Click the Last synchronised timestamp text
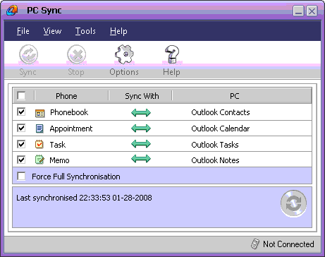The height and width of the screenshot is (257, 325). coord(84,198)
